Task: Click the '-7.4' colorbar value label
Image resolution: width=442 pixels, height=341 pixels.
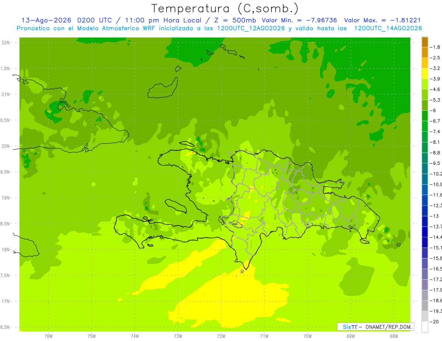Action: point(435,132)
